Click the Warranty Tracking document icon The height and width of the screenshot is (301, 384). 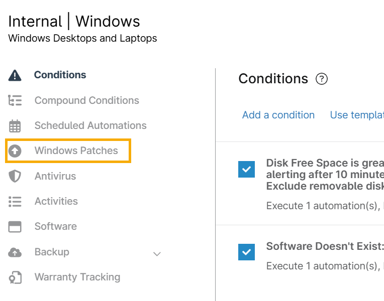tap(15, 277)
